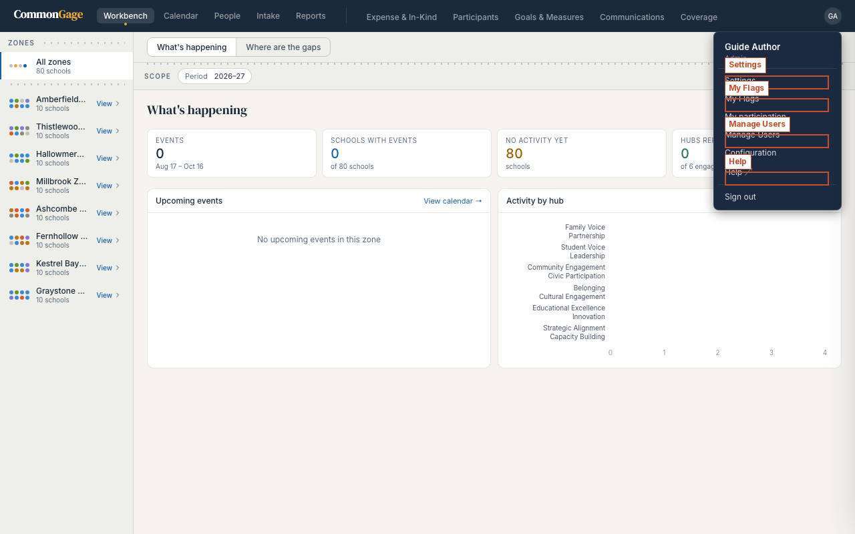Image resolution: width=855 pixels, height=534 pixels.
Task: Click the Kestrel Bay zone dots icon
Action: pos(19,268)
